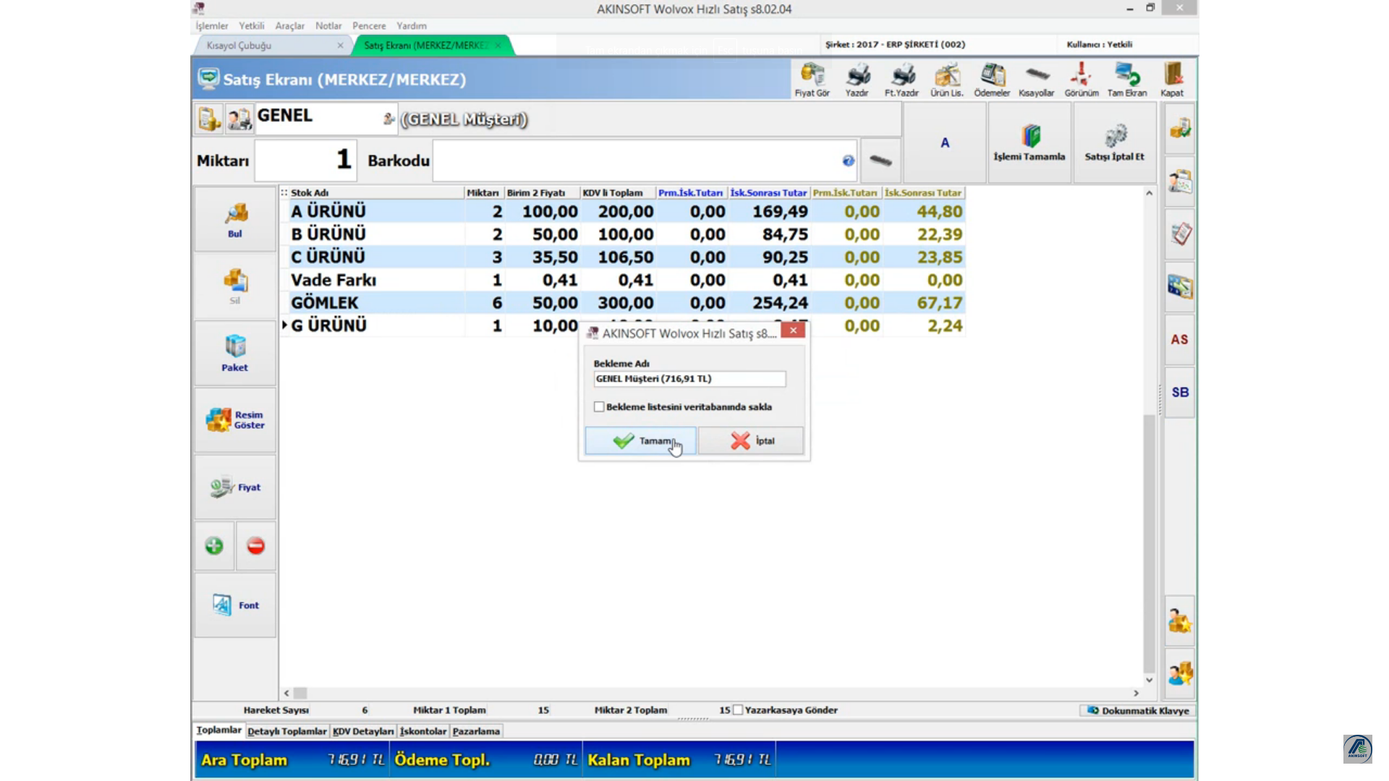The height and width of the screenshot is (781, 1389).
Task: Click the Ft.Yazdır invoice print icon
Action: [901, 80]
